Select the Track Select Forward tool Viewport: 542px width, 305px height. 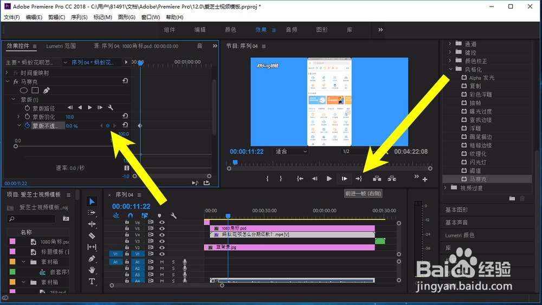[92, 212]
